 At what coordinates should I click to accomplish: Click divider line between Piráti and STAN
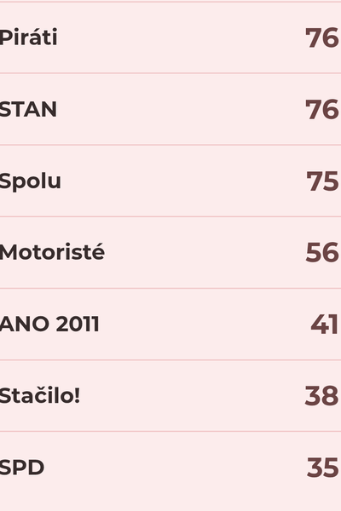tap(170, 73)
